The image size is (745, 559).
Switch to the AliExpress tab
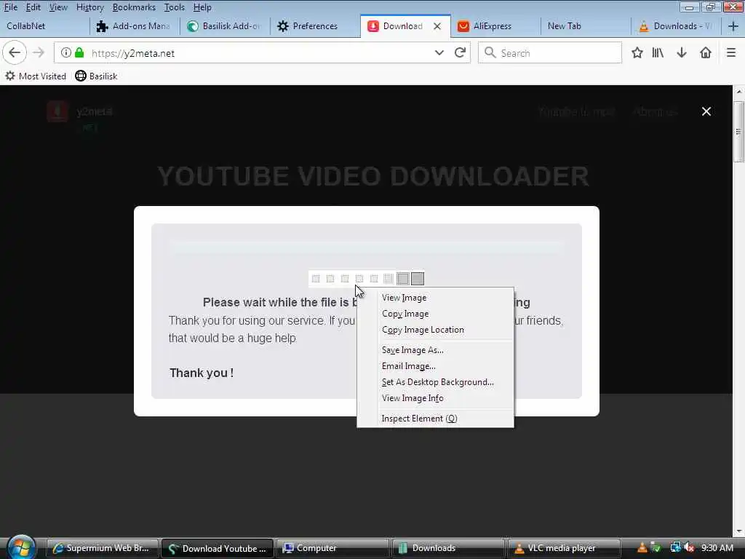click(x=495, y=26)
